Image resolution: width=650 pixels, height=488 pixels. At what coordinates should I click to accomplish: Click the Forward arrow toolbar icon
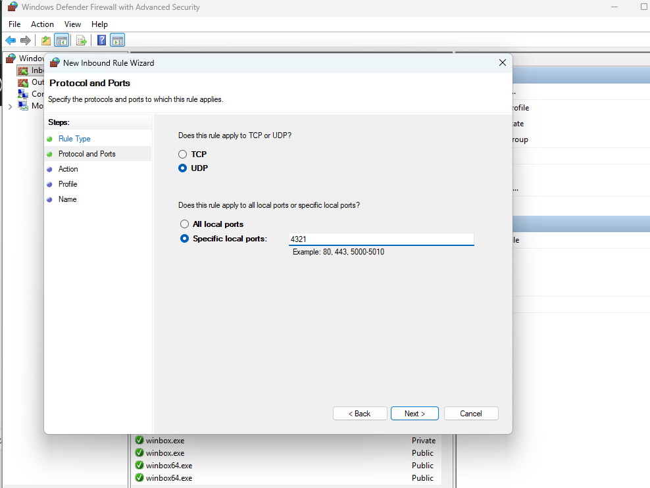pyautogui.click(x=26, y=40)
